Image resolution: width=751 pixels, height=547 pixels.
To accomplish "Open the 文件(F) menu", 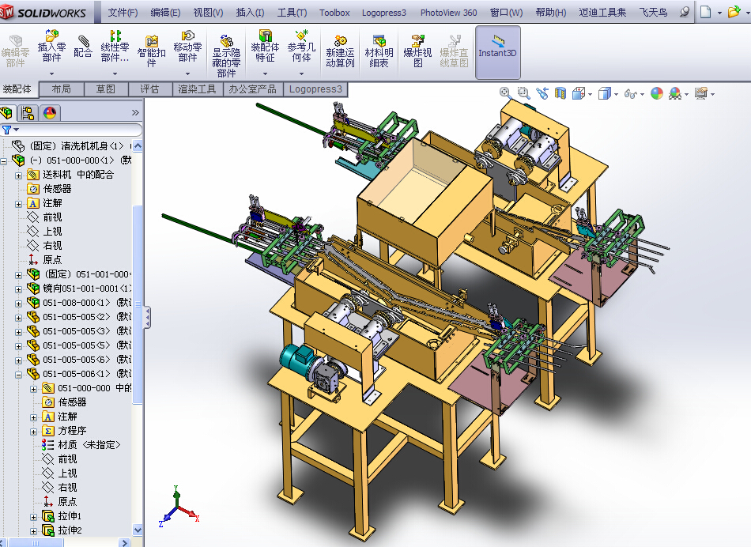I will click(123, 13).
